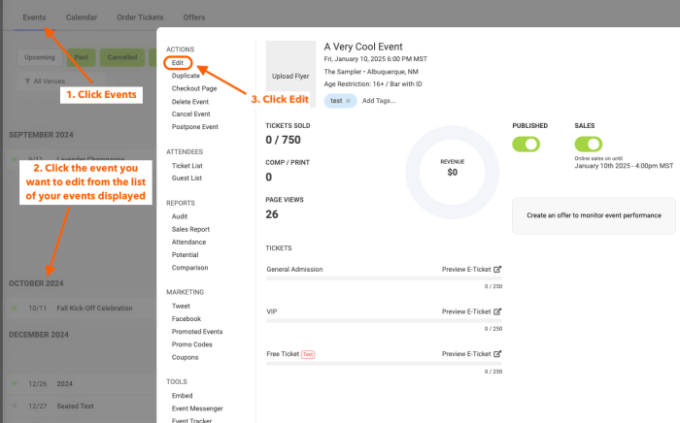Click Create an offer to monitor event performance
This screenshot has width=680, height=423.
point(594,215)
